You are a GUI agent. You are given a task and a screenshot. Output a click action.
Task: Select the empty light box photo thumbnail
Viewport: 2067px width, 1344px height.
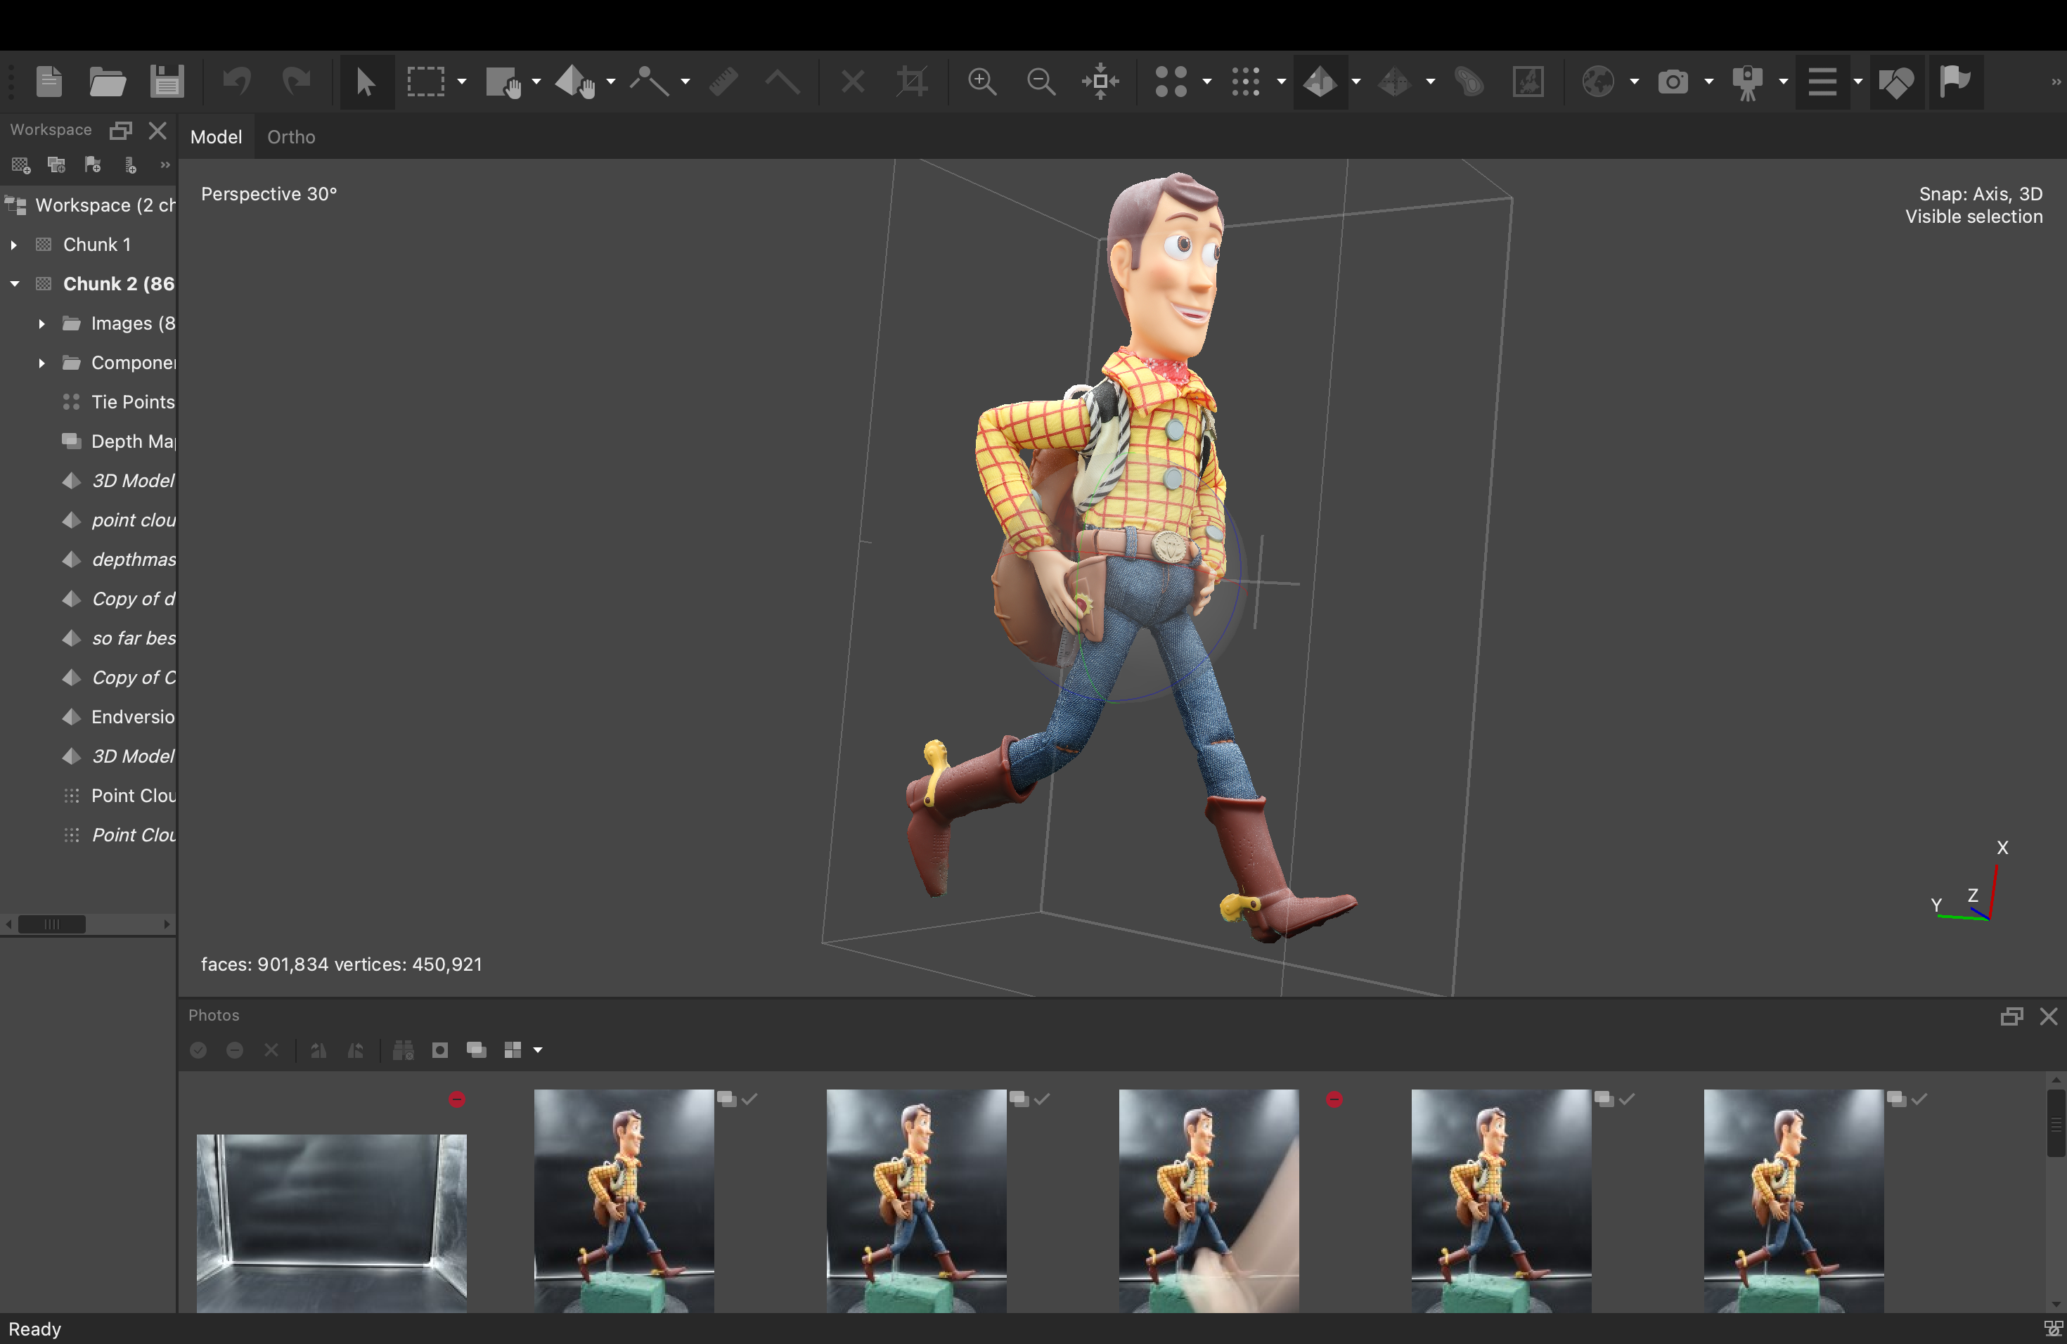pyautogui.click(x=331, y=1222)
